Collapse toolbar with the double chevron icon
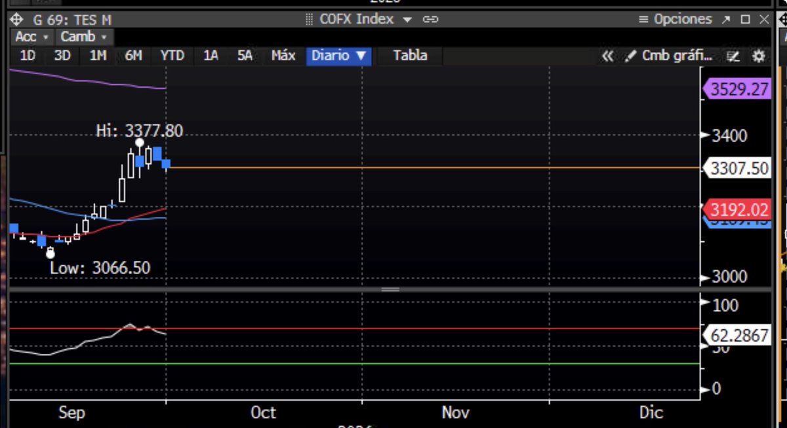 (608, 56)
